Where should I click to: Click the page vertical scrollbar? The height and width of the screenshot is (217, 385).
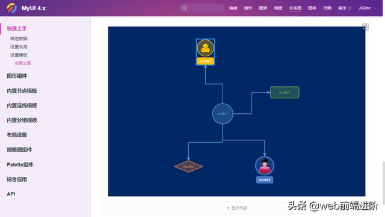[x=384, y=183]
